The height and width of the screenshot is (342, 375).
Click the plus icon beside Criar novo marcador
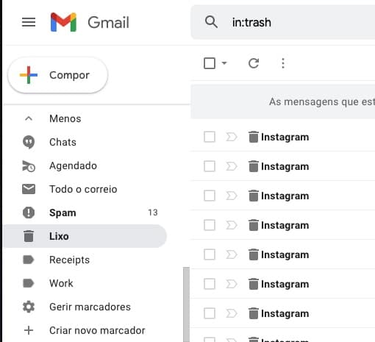click(29, 330)
